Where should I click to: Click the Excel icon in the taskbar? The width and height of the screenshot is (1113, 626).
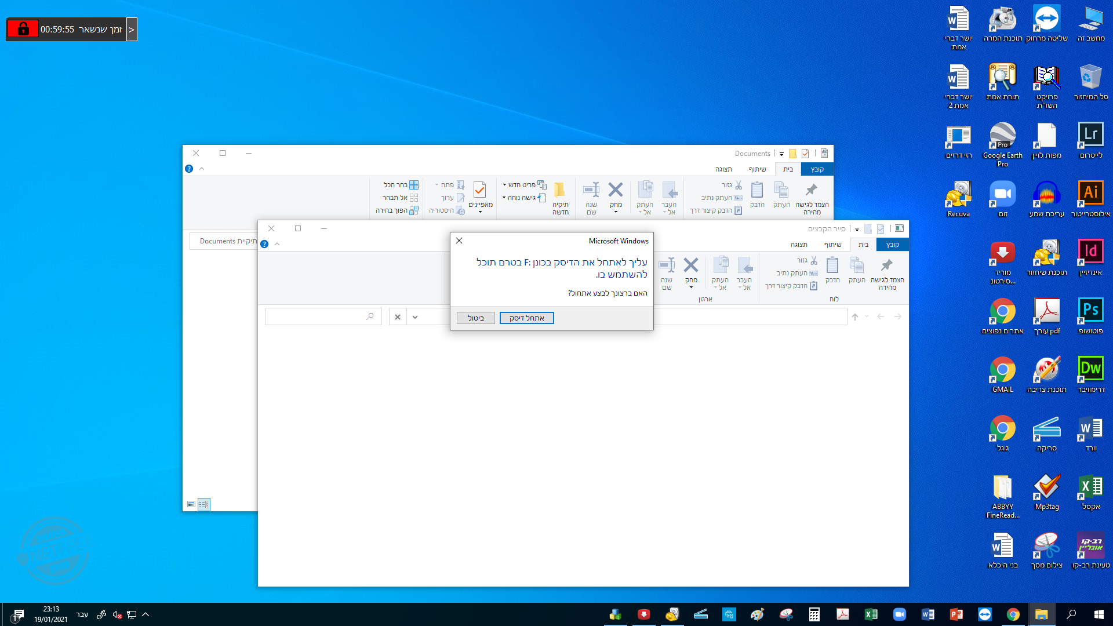point(871,614)
